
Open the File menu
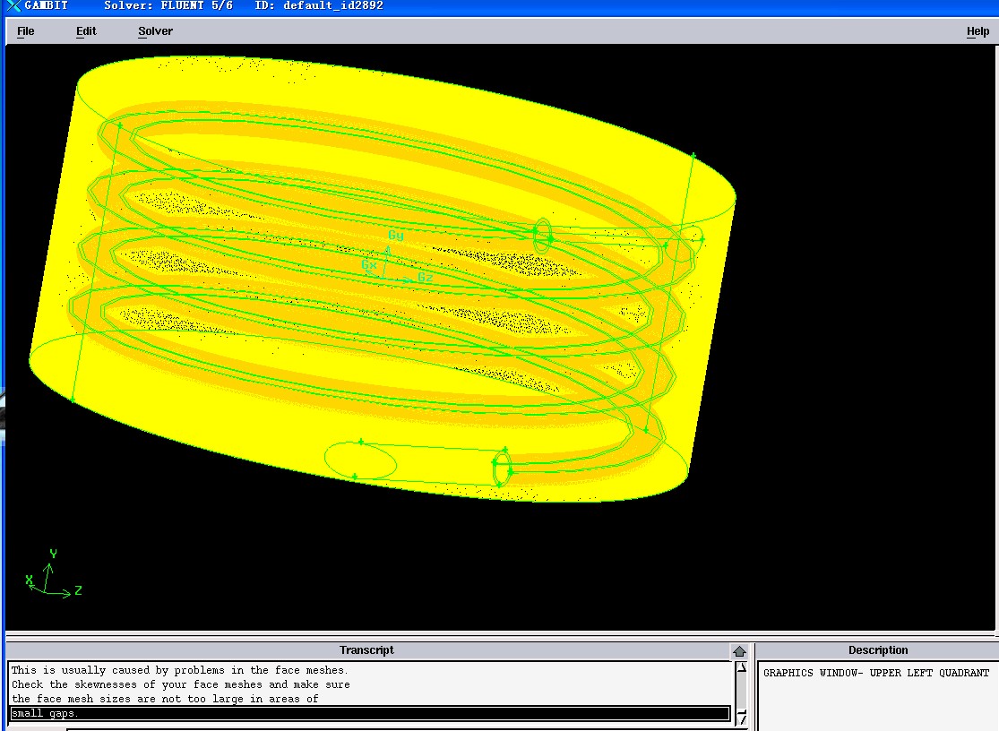(x=25, y=31)
